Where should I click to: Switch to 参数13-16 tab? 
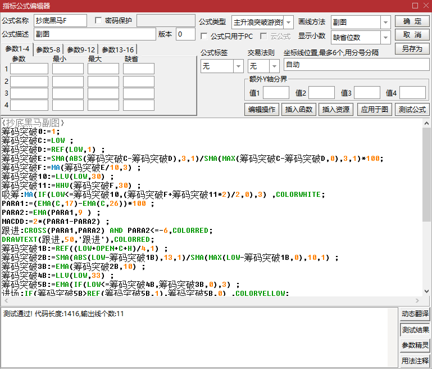117,49
